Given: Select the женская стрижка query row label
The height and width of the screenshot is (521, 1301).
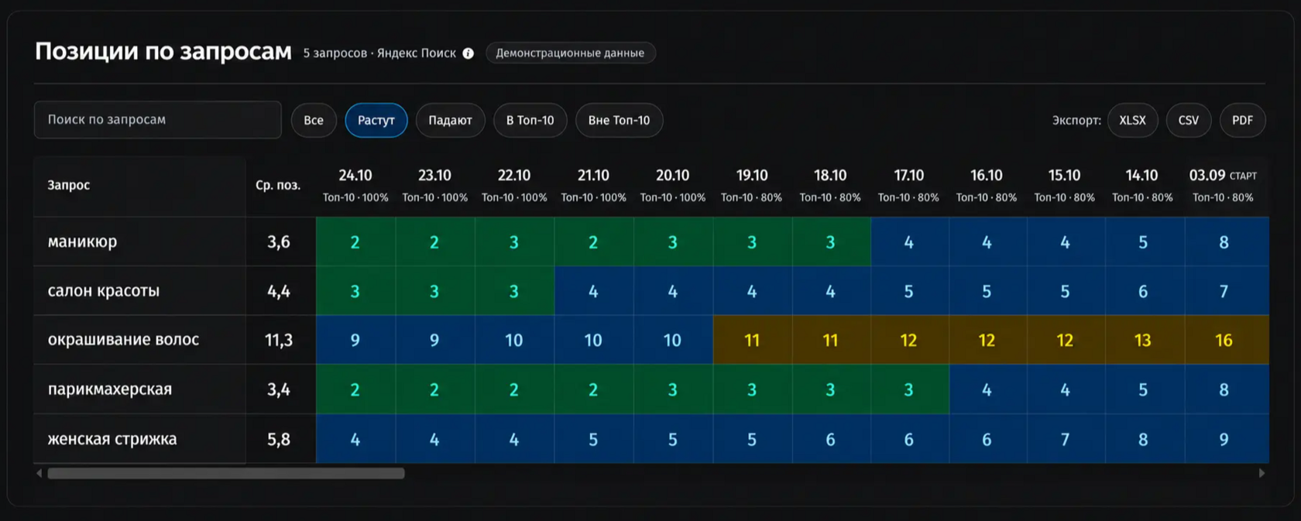Looking at the screenshot, I should click(112, 439).
